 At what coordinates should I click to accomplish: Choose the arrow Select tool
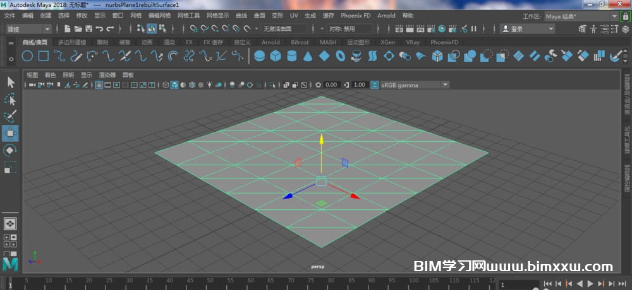[x=11, y=82]
